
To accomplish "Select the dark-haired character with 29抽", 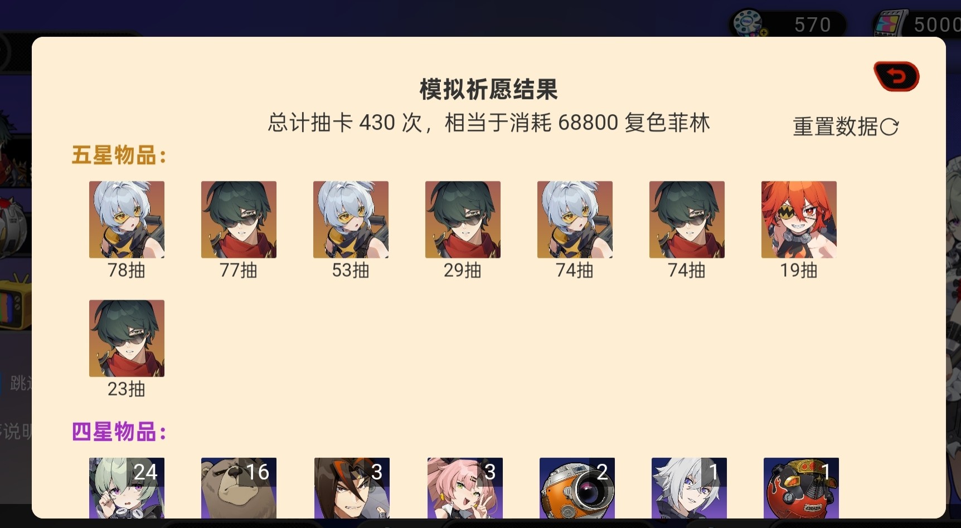I will pos(463,219).
